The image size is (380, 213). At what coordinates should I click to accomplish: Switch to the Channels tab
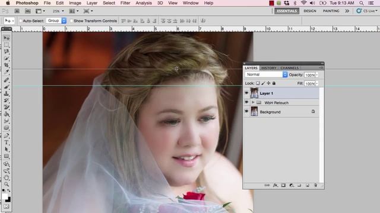289,68
